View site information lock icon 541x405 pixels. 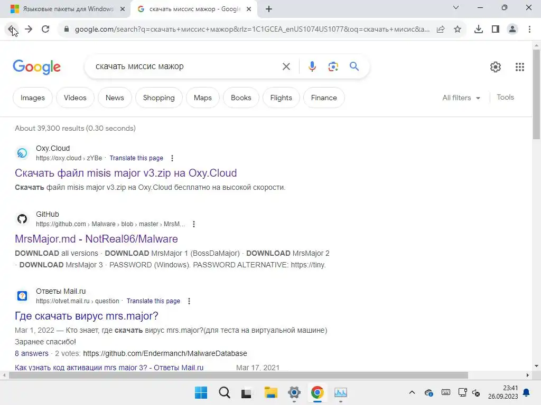pyautogui.click(x=67, y=30)
